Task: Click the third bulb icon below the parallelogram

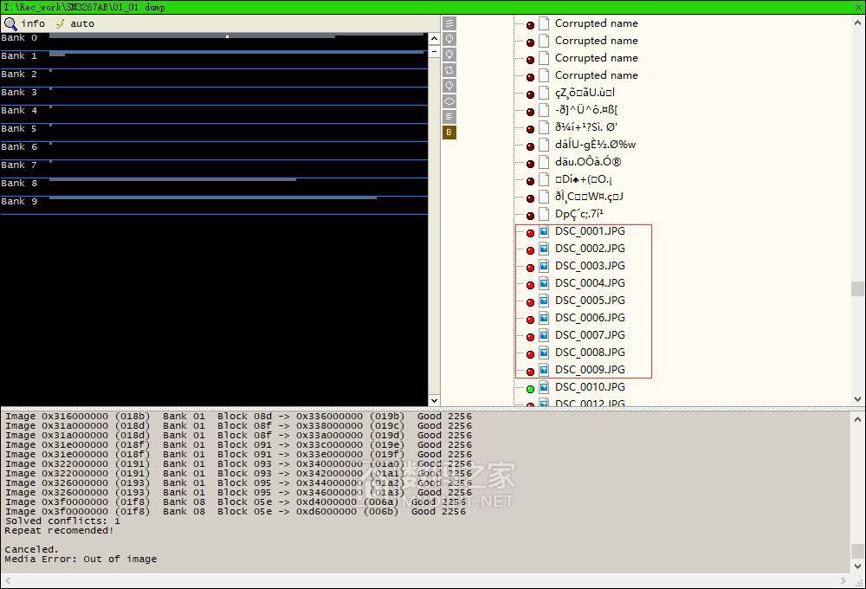Action: click(449, 86)
